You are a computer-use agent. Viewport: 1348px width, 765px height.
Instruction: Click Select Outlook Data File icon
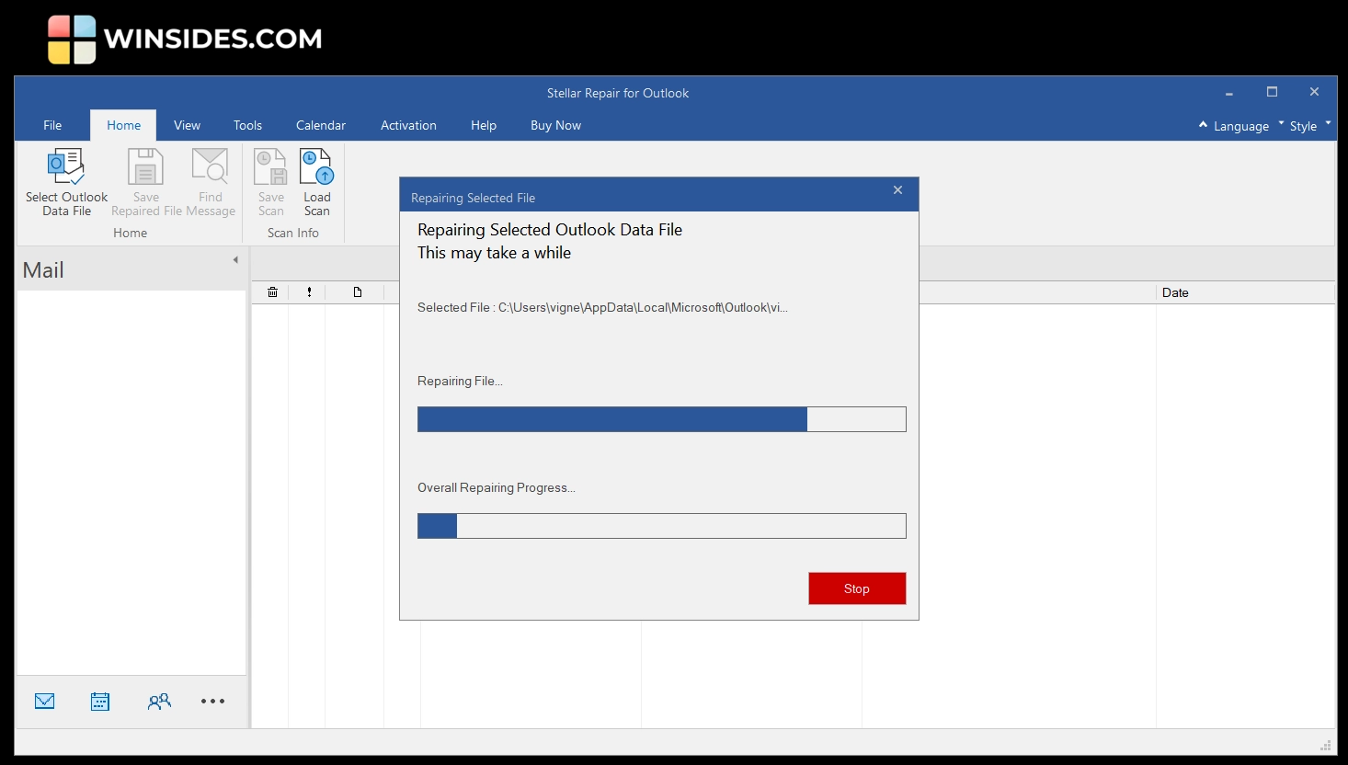66,167
